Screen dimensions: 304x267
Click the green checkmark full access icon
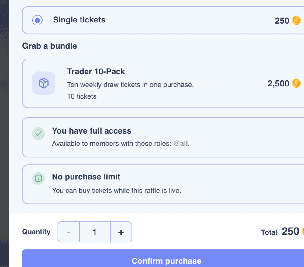(38, 133)
